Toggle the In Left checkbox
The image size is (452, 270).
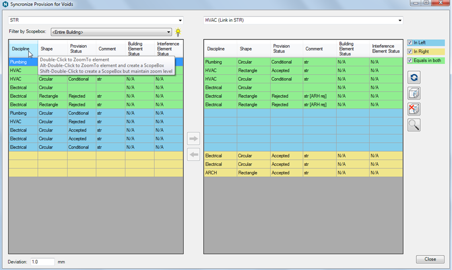[x=410, y=42]
